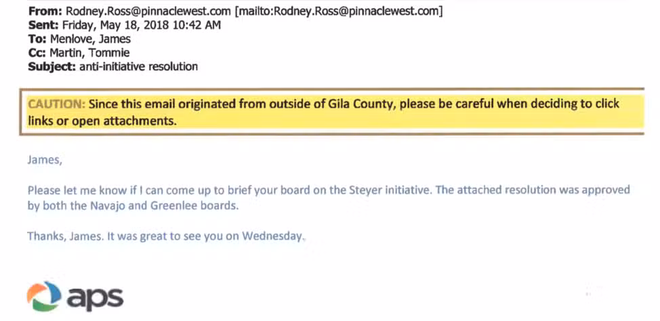Click the 'links or open attachments' line
Viewport: 660px width, 321px height.
tap(102, 121)
